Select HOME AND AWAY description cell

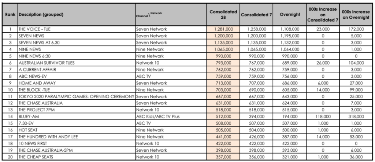coord(76,83)
